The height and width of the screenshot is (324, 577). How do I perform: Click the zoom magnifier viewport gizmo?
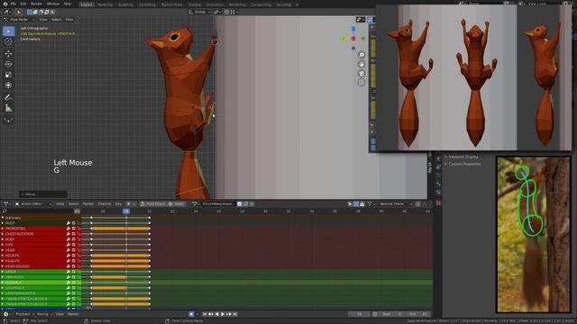click(362, 55)
